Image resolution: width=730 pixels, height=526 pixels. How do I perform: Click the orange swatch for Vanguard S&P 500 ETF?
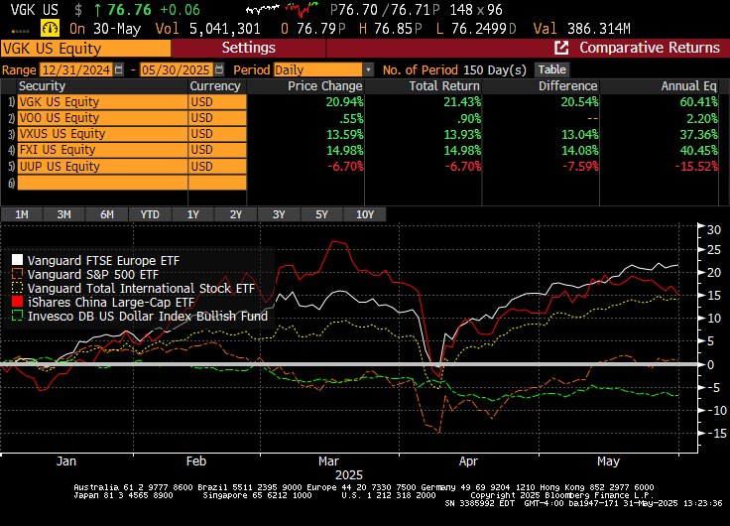click(x=17, y=274)
